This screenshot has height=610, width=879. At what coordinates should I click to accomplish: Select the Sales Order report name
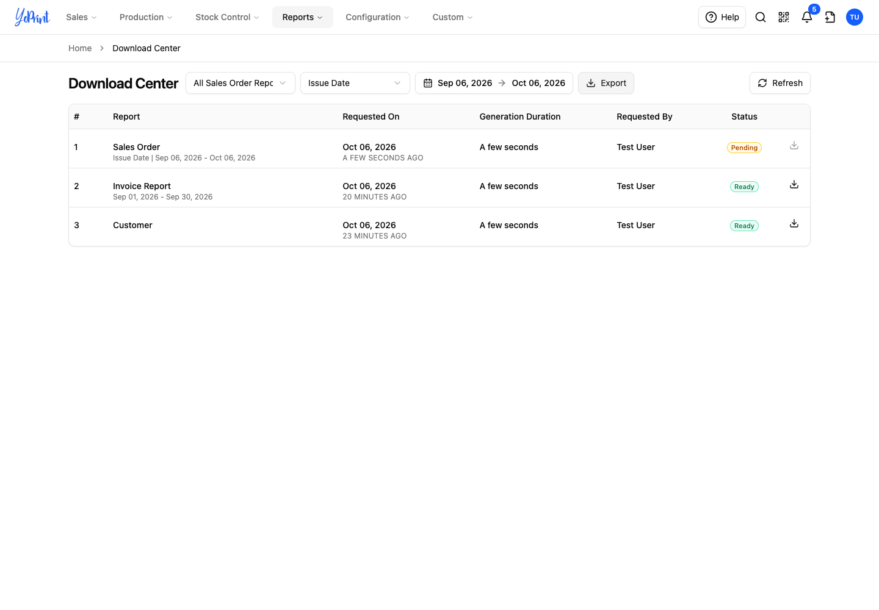pyautogui.click(x=136, y=147)
